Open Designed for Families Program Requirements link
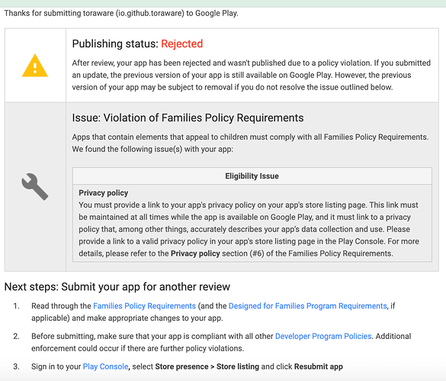Screen dimensions: 446x381 (x=308, y=305)
